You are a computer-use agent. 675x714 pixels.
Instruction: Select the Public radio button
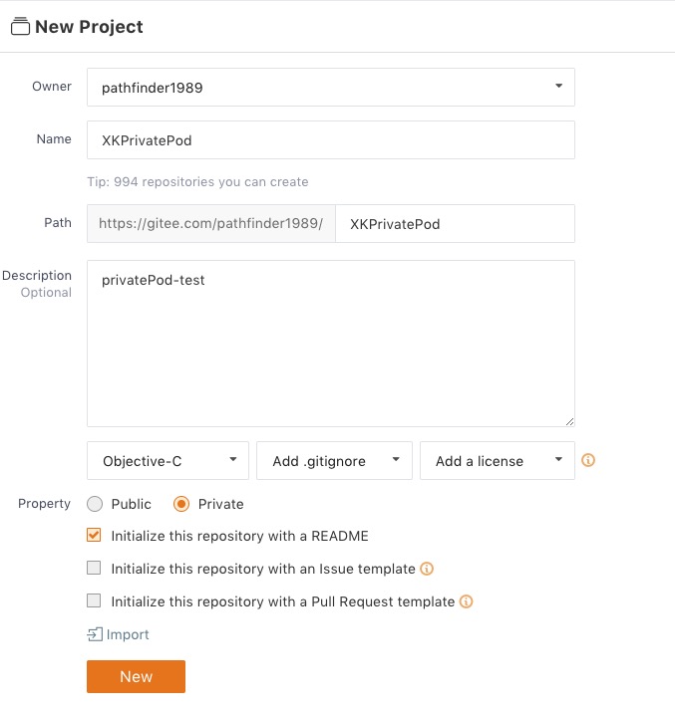click(x=96, y=504)
